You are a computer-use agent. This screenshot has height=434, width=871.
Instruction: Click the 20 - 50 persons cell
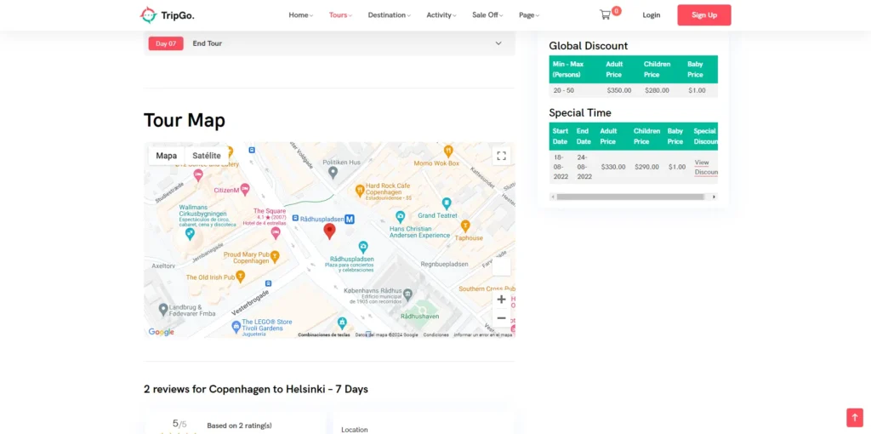point(565,90)
